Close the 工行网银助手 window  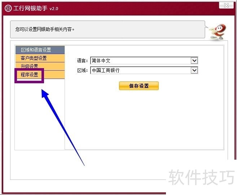pos(226,5)
